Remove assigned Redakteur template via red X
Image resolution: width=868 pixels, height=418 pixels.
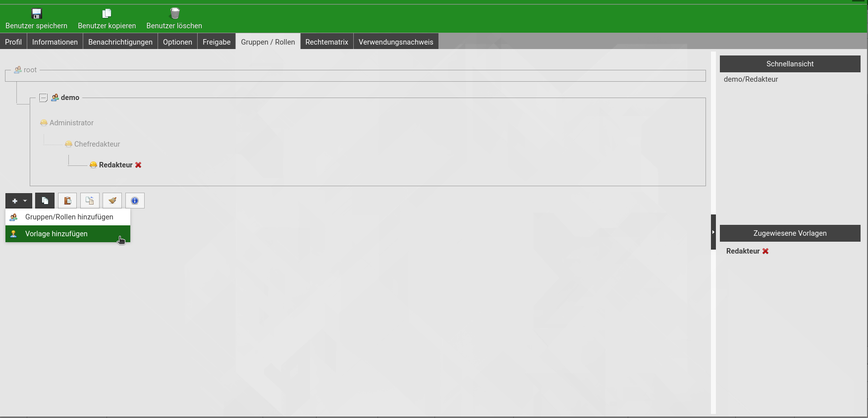[765, 251]
